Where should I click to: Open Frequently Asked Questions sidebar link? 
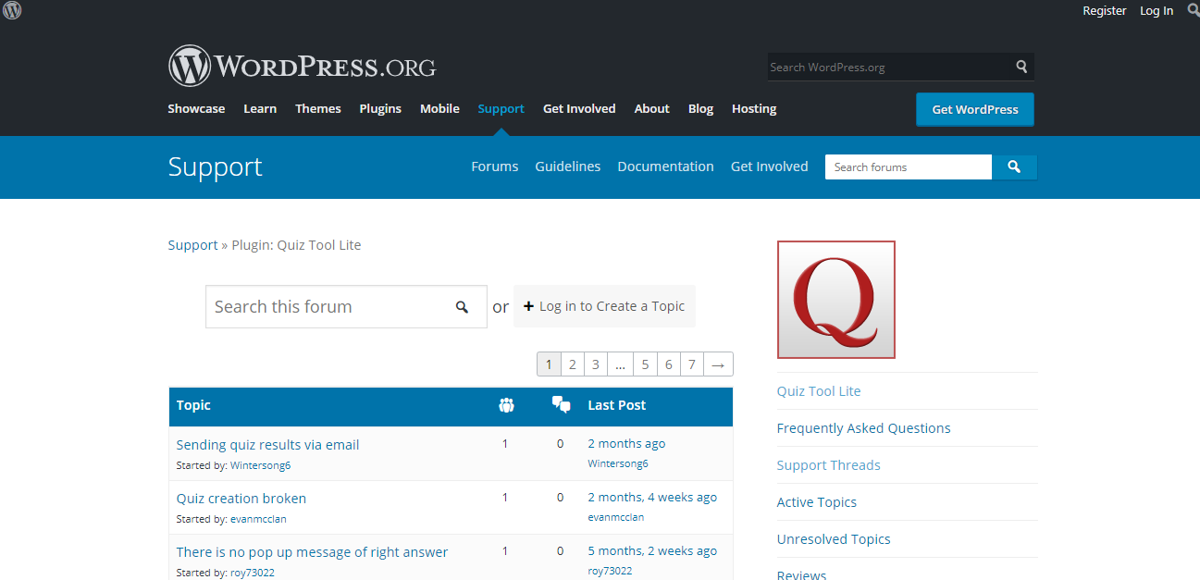[x=864, y=428]
